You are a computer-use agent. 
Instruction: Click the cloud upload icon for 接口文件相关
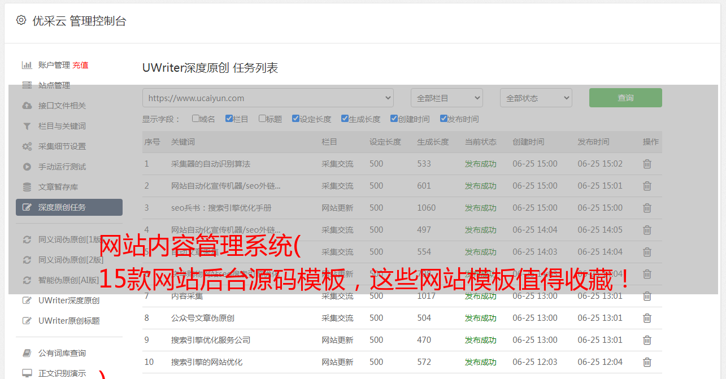(x=27, y=106)
